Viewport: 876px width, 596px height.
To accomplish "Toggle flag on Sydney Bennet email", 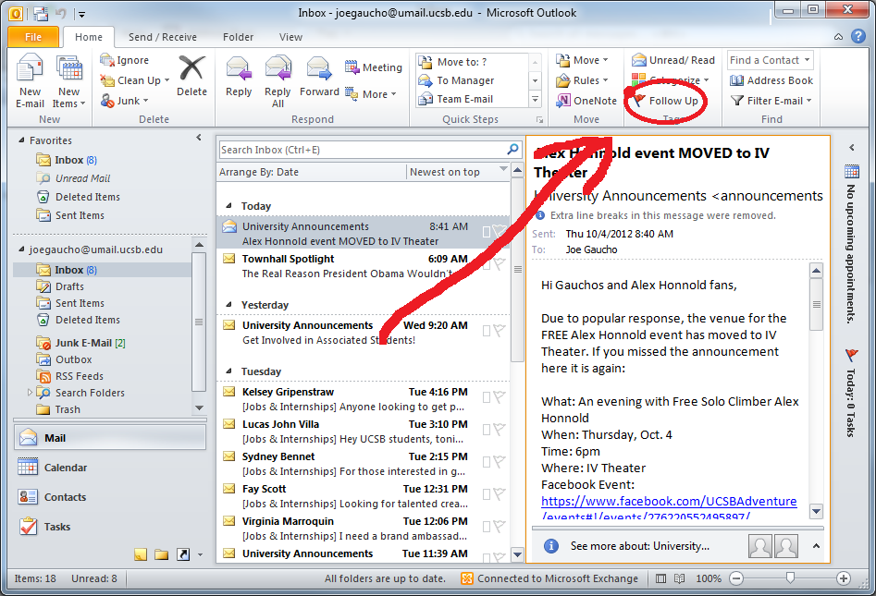I will pos(500,461).
